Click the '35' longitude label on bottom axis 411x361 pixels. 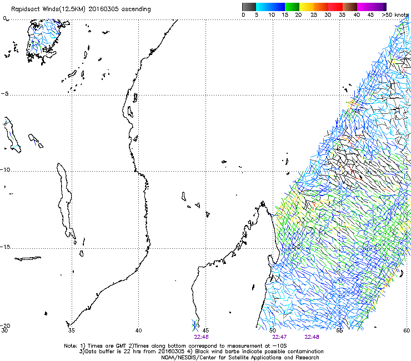coord(71,330)
